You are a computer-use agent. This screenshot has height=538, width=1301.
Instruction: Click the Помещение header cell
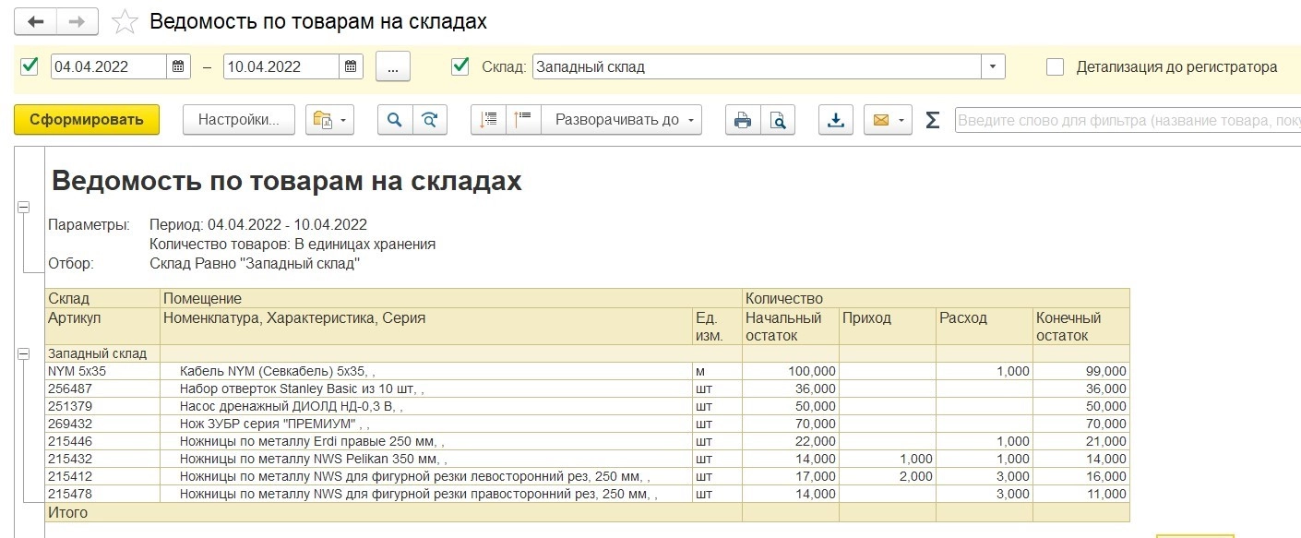coord(451,299)
